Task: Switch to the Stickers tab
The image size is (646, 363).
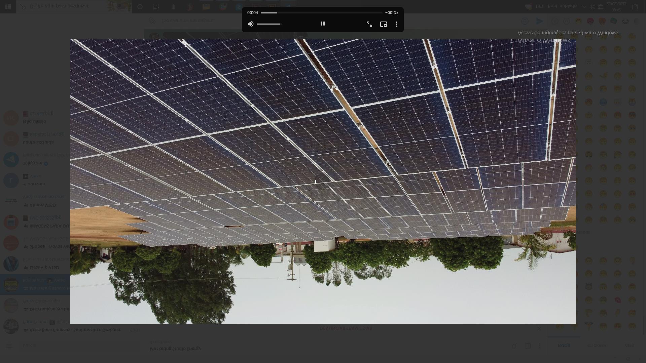Action: [x=597, y=346]
